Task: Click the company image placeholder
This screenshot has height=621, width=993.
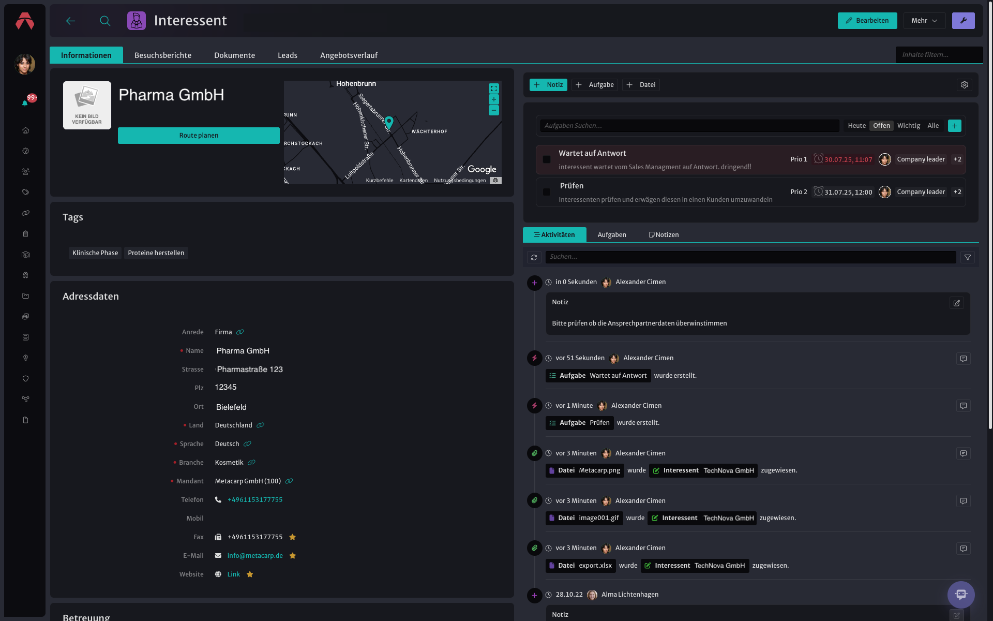Action: point(87,105)
